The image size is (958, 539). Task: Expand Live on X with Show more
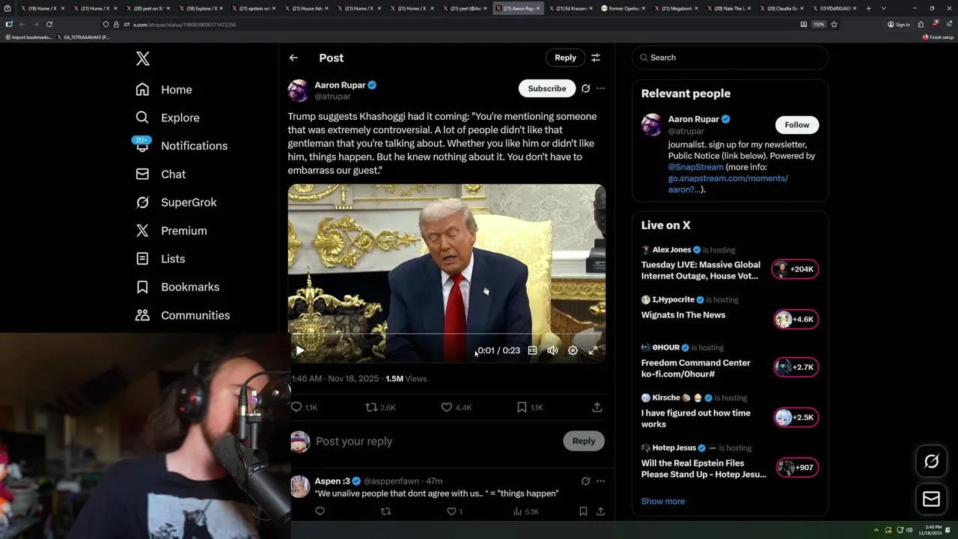662,501
